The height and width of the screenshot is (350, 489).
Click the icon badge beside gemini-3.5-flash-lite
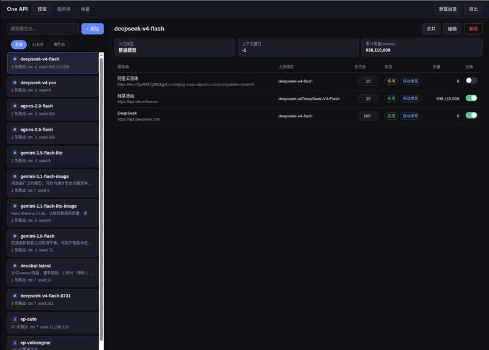click(x=15, y=153)
